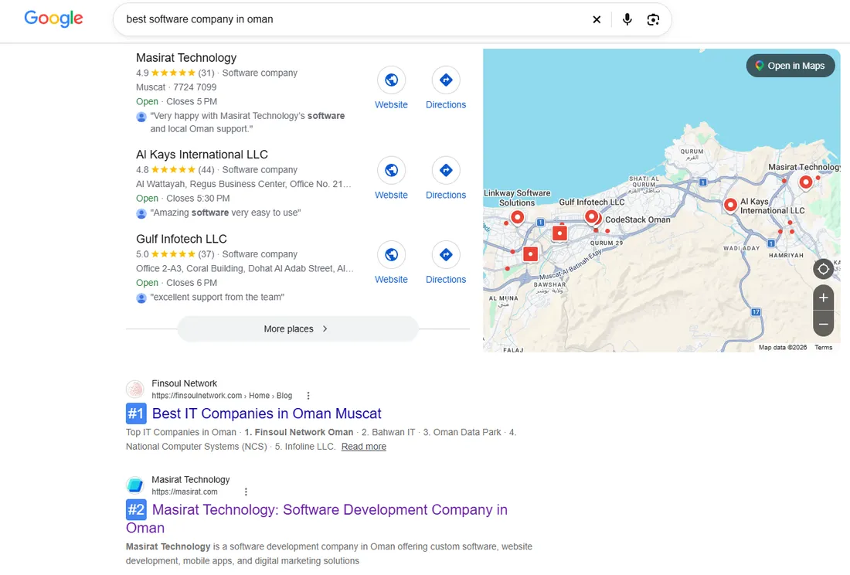Open Google Lens image search icon
Screen dimensions: 850x575
(x=653, y=19)
